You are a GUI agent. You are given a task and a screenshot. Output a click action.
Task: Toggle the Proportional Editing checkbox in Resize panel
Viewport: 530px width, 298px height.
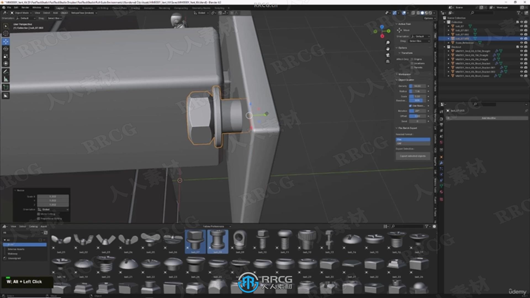(x=39, y=219)
